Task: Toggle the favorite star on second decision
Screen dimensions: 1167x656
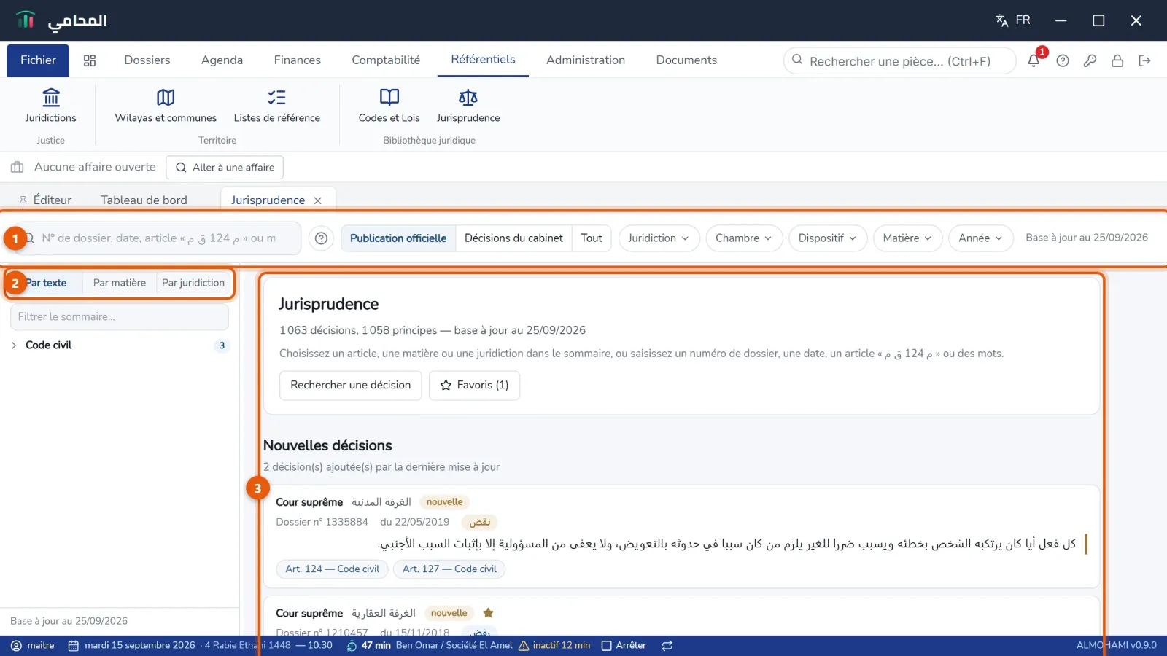Action: pyautogui.click(x=489, y=613)
